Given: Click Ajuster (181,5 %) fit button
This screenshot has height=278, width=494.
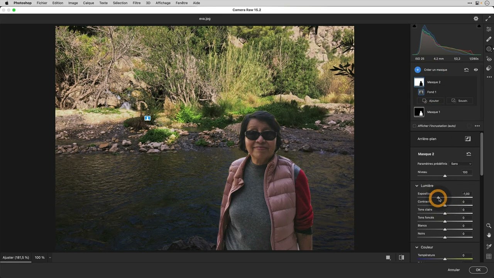Looking at the screenshot, I should (x=16, y=258).
